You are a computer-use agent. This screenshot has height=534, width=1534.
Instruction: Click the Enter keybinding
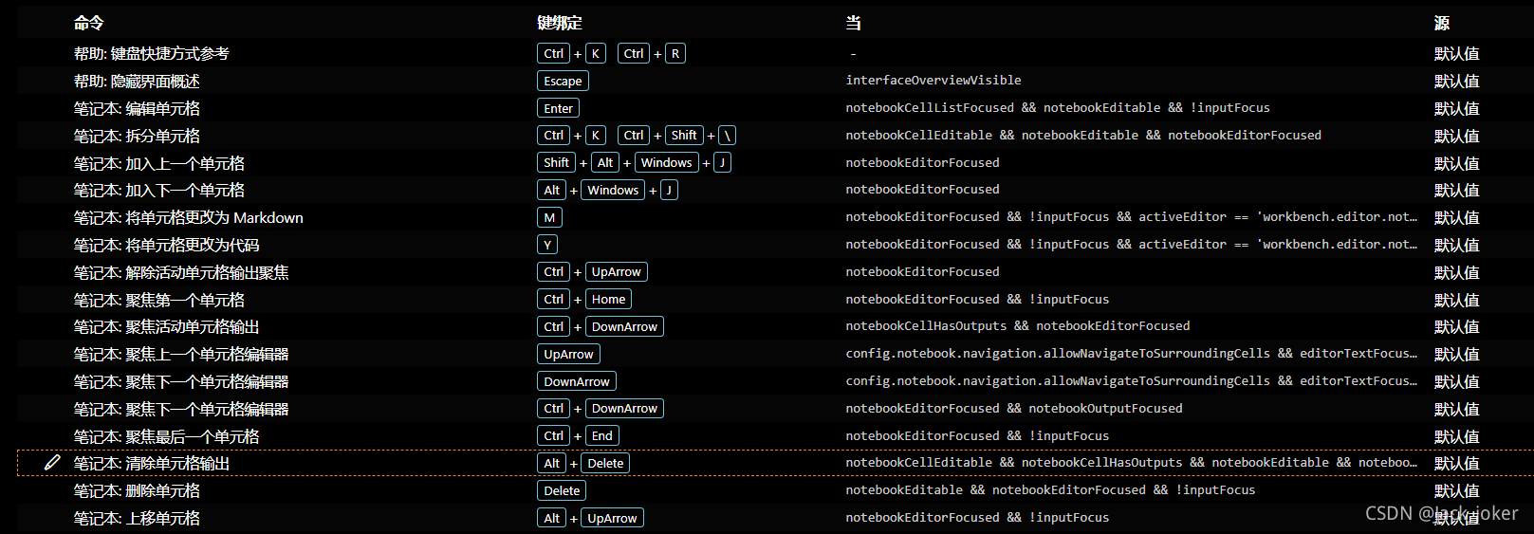point(558,109)
